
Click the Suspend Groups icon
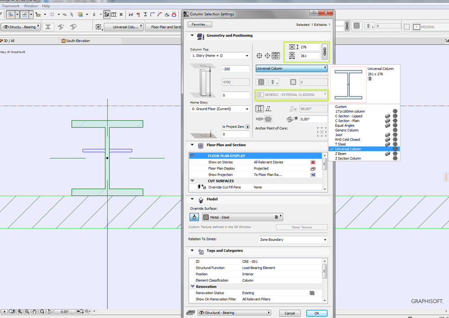tap(107, 14)
